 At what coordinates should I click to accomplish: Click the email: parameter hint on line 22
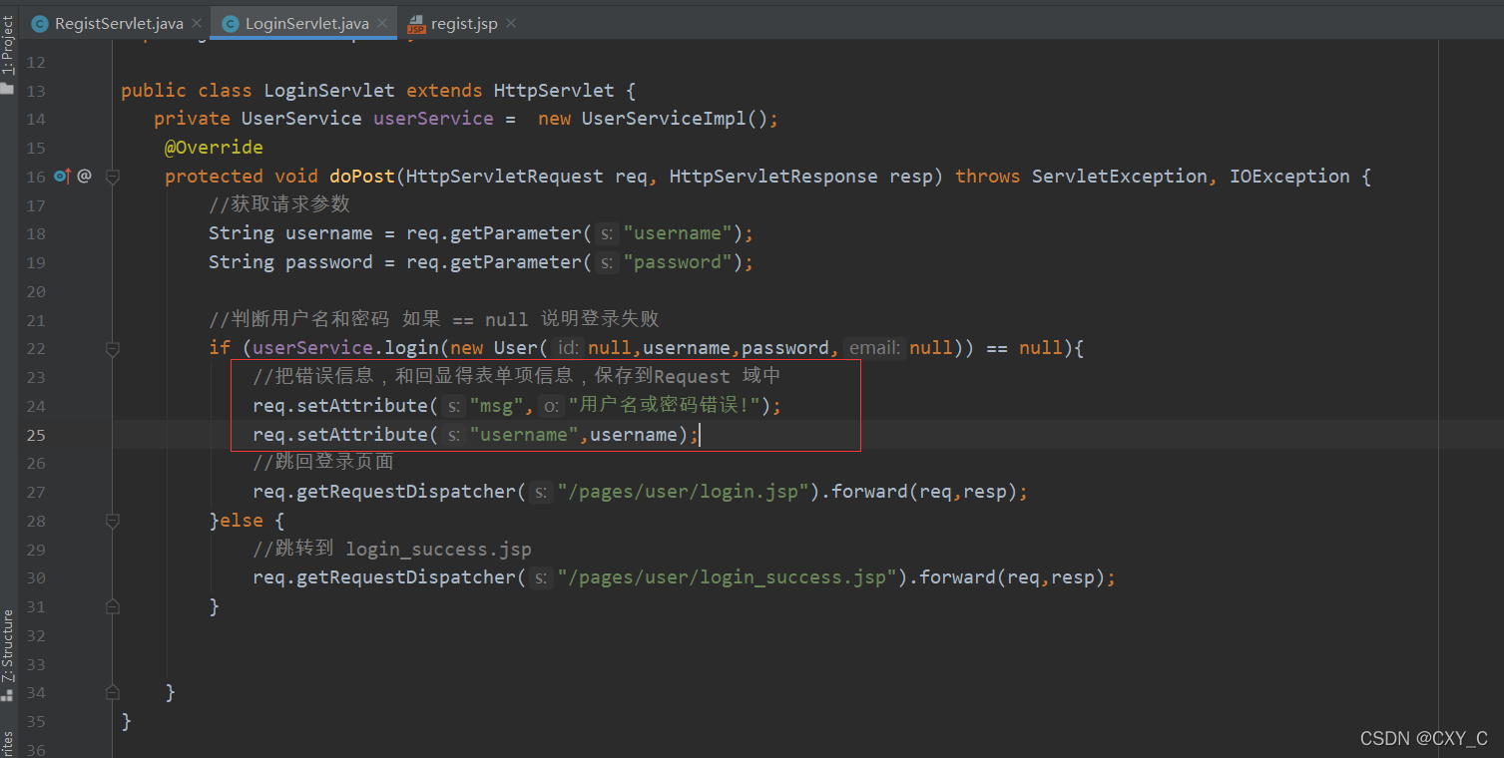875,349
